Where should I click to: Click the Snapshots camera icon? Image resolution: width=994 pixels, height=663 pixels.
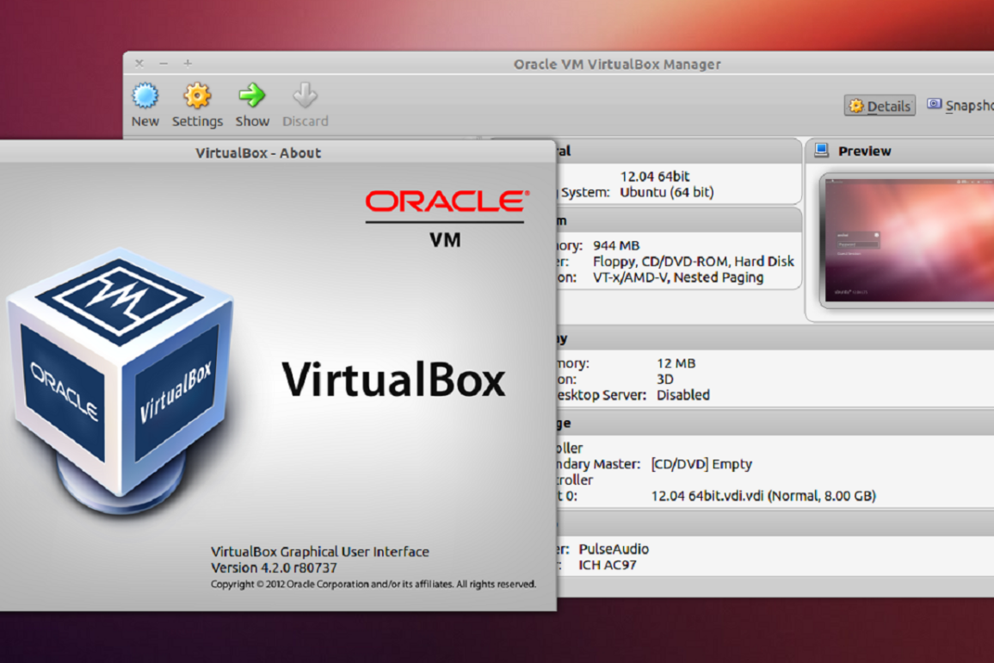935,105
